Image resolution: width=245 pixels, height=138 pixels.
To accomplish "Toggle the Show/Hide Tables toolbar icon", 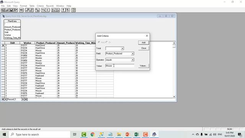I will tap(27, 10).
